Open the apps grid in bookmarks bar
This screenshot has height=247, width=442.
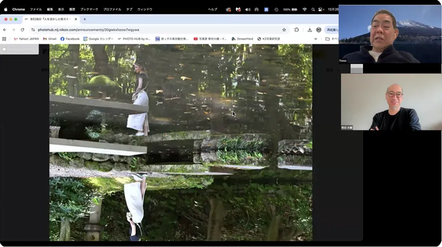pos(4,38)
